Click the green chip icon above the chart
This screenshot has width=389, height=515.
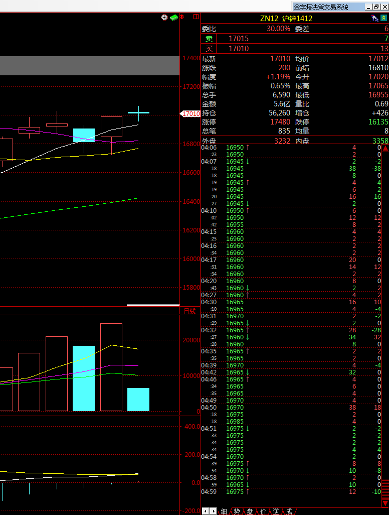click(x=174, y=18)
